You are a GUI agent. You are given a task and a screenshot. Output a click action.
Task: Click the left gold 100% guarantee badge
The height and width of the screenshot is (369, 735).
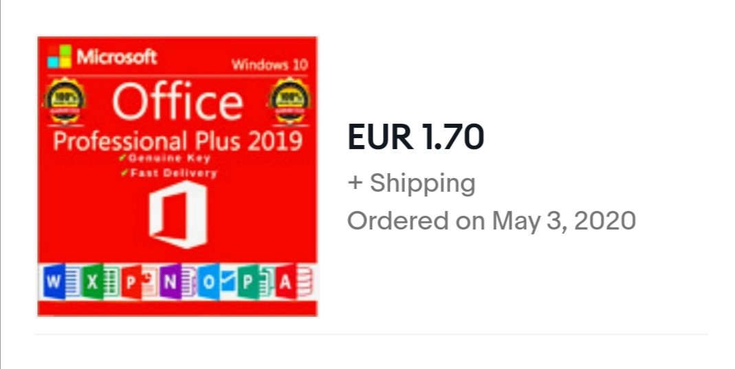point(65,101)
